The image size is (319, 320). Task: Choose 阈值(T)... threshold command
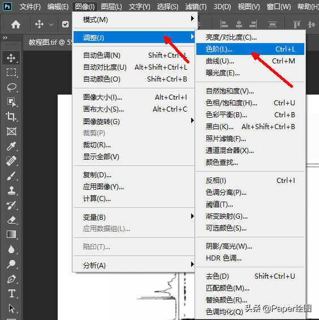[x=250, y=204]
